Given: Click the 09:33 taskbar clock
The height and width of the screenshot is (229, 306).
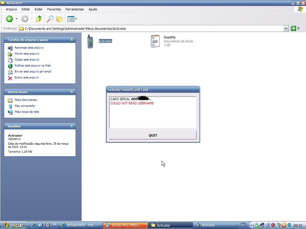Looking at the screenshot, I should click(x=298, y=225).
